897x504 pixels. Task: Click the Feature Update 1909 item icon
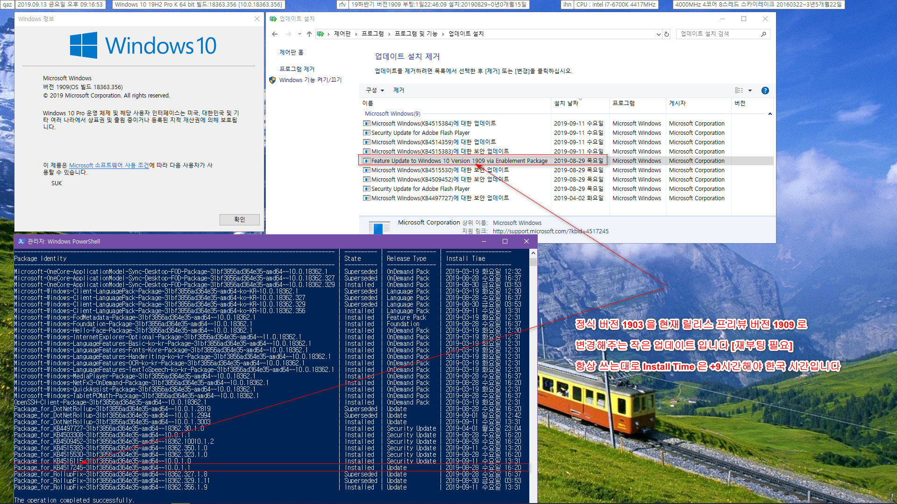(367, 161)
